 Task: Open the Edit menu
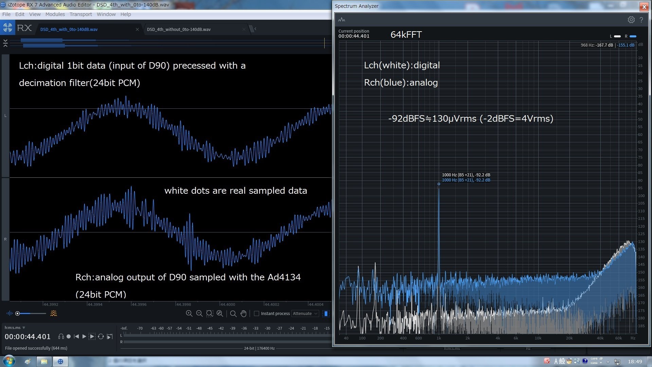pos(20,14)
